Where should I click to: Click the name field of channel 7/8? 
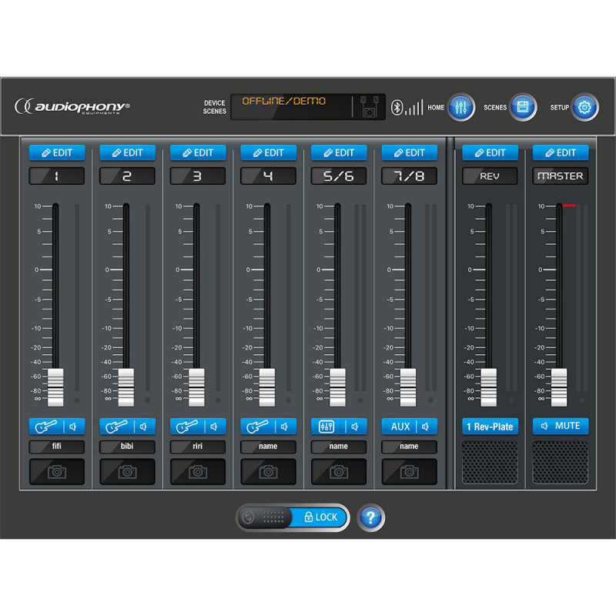(x=409, y=447)
